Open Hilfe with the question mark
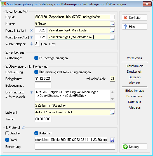Image resolution: width=153 pixels, height=156 pixels. (x=135, y=27)
